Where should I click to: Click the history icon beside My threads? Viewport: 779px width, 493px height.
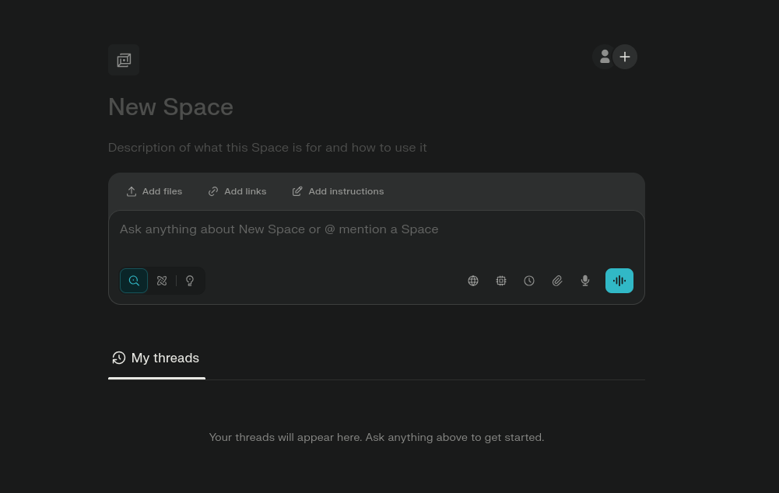click(118, 358)
